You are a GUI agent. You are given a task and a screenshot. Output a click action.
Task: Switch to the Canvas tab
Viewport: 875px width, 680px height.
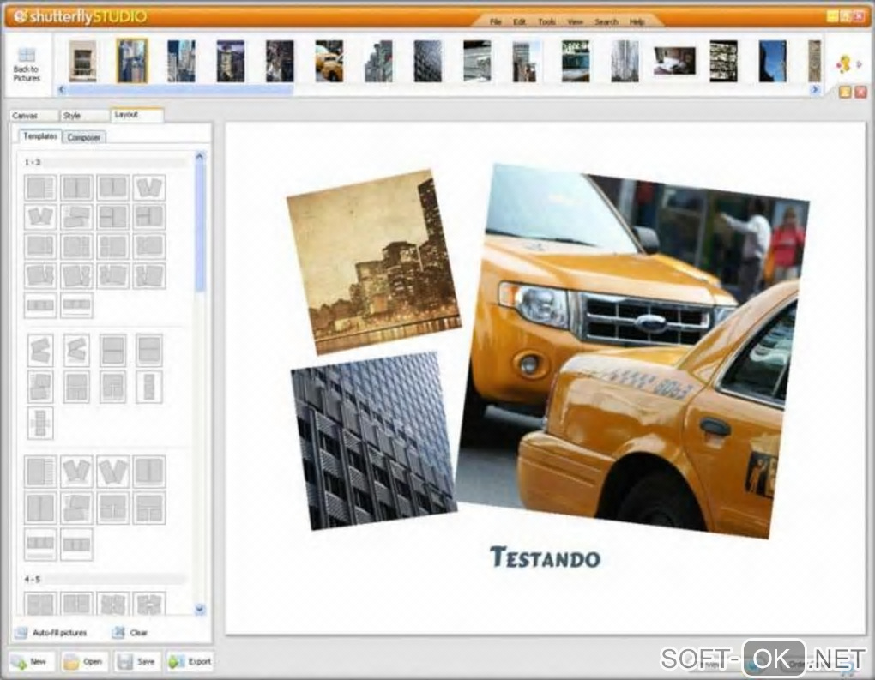tap(25, 115)
